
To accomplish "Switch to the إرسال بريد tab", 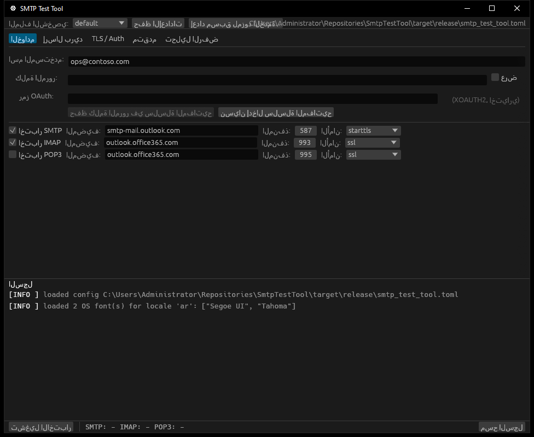I will tap(63, 39).
